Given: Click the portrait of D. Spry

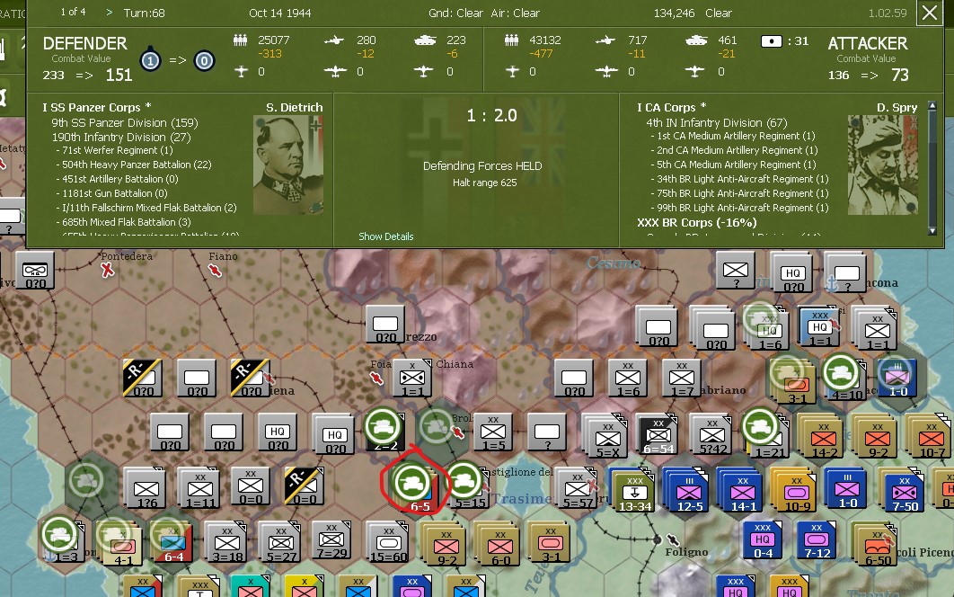Looking at the screenshot, I should tap(884, 165).
